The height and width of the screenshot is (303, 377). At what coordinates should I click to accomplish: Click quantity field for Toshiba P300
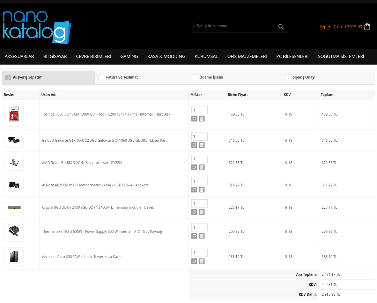click(x=199, y=110)
